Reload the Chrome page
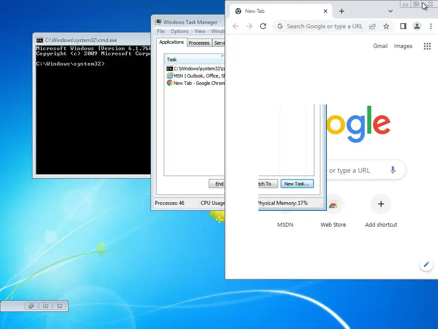This screenshot has height=329, width=438. tap(263, 26)
